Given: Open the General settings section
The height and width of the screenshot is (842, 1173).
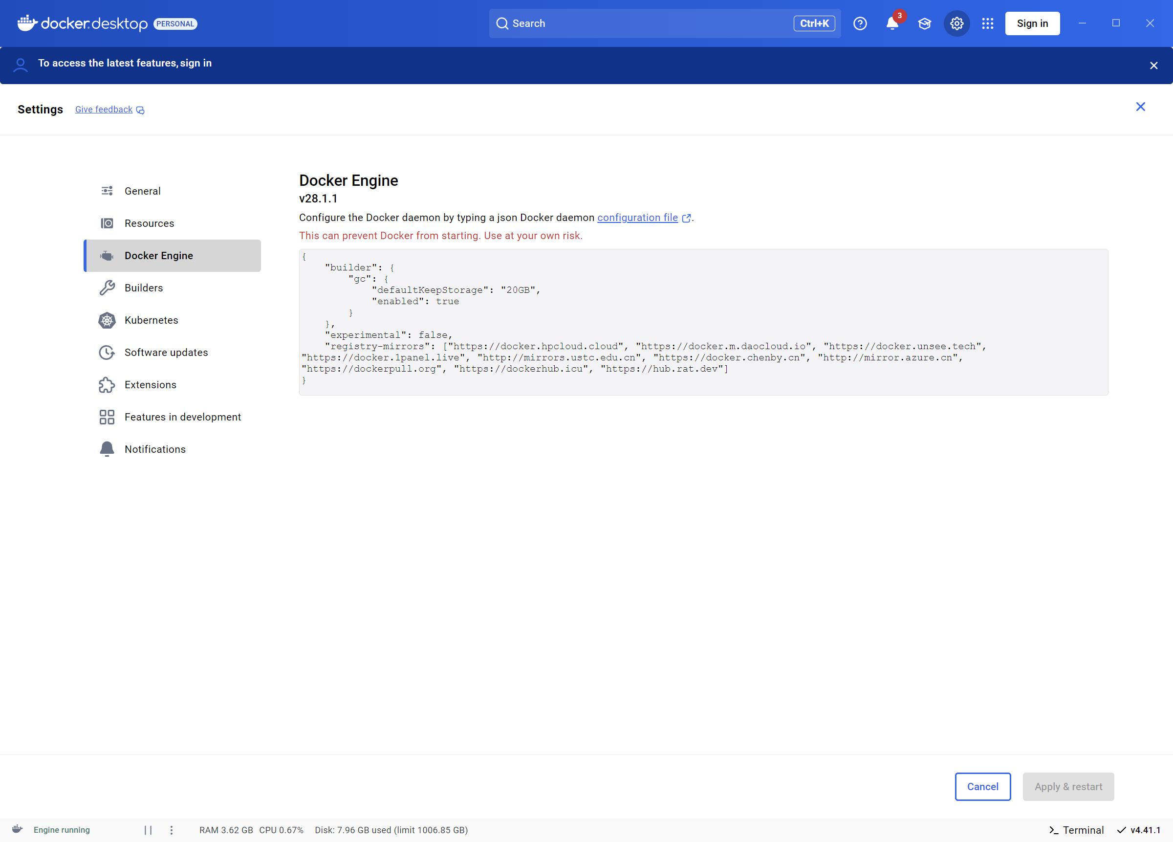Looking at the screenshot, I should pyautogui.click(x=142, y=191).
